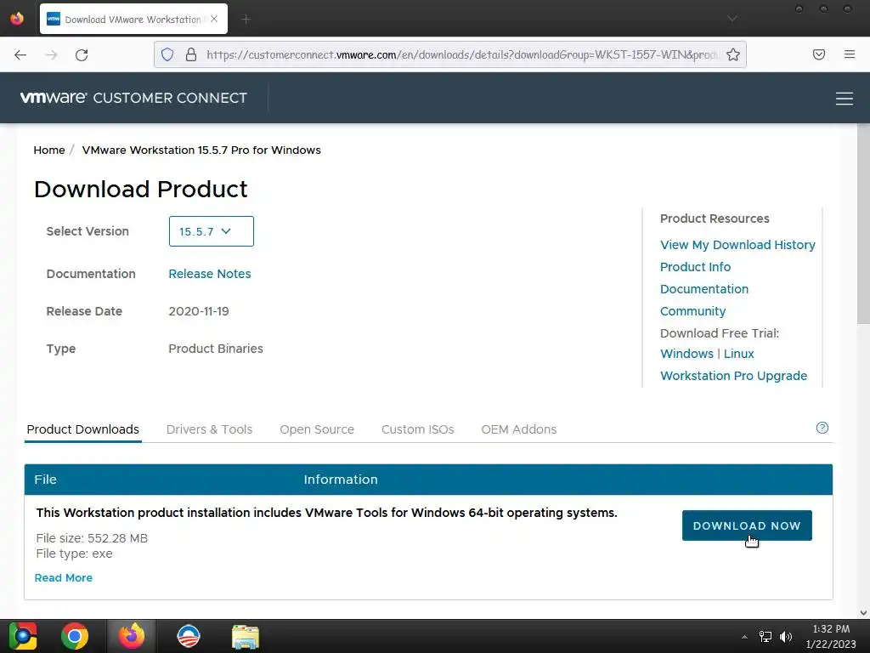Open the VMware Customer Connect hamburger menu
870x653 pixels.
click(x=844, y=99)
